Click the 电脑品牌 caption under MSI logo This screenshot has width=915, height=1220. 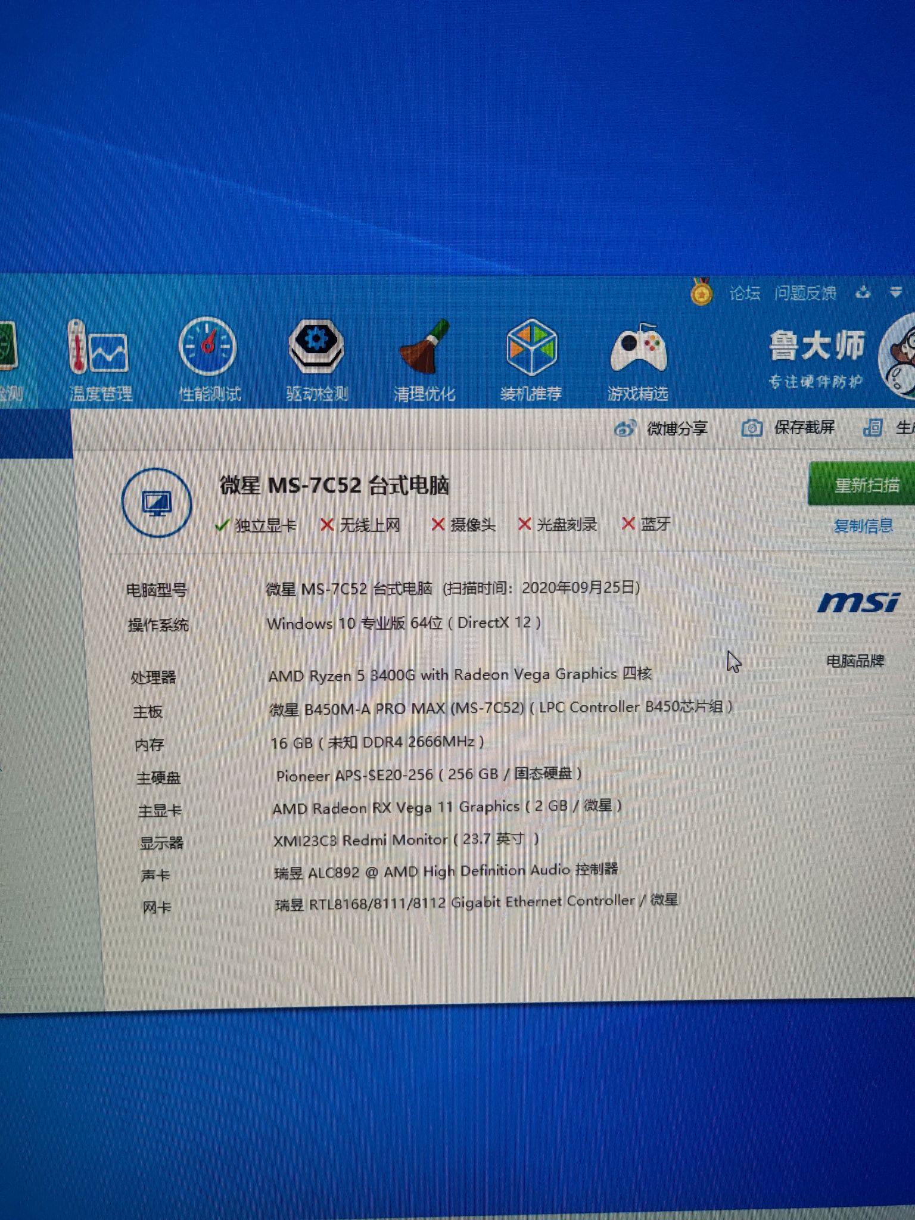[855, 661]
